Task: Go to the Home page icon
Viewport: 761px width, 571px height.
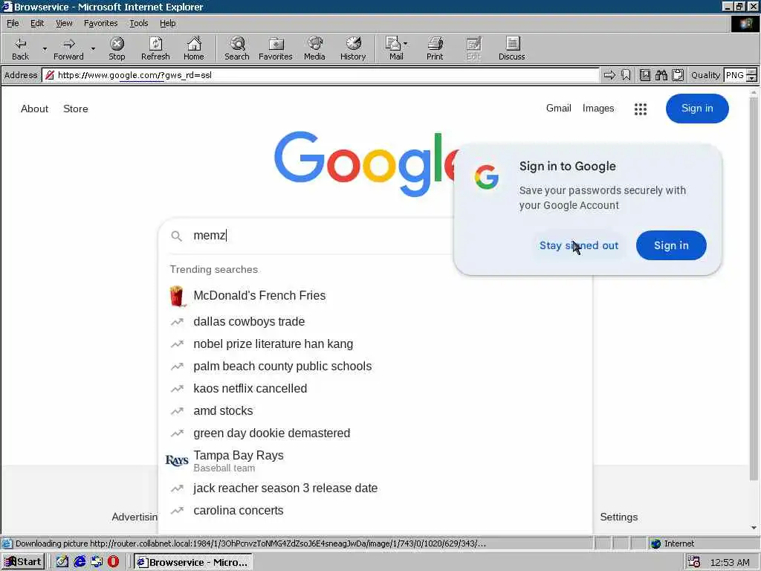Action: [194, 48]
